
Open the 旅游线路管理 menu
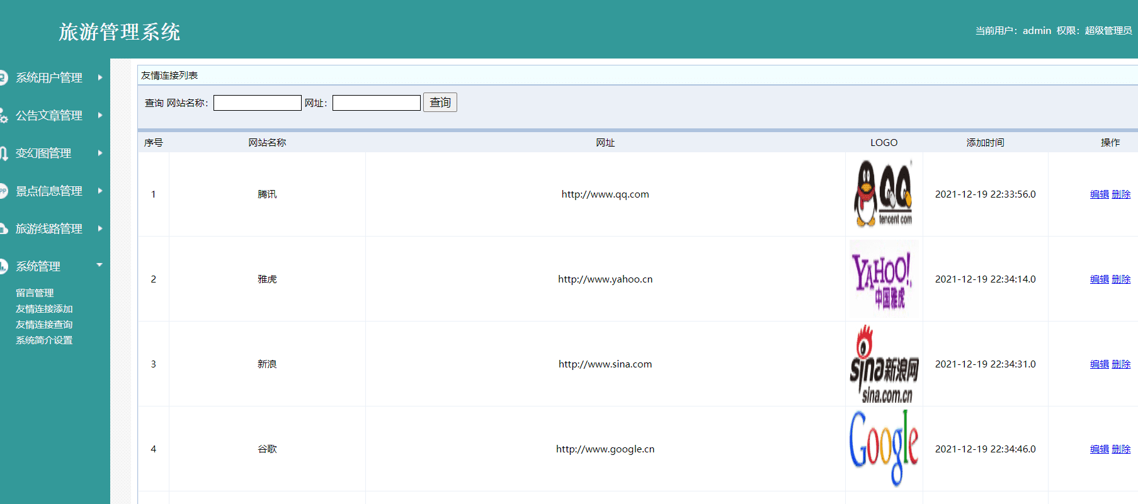pyautogui.click(x=49, y=228)
